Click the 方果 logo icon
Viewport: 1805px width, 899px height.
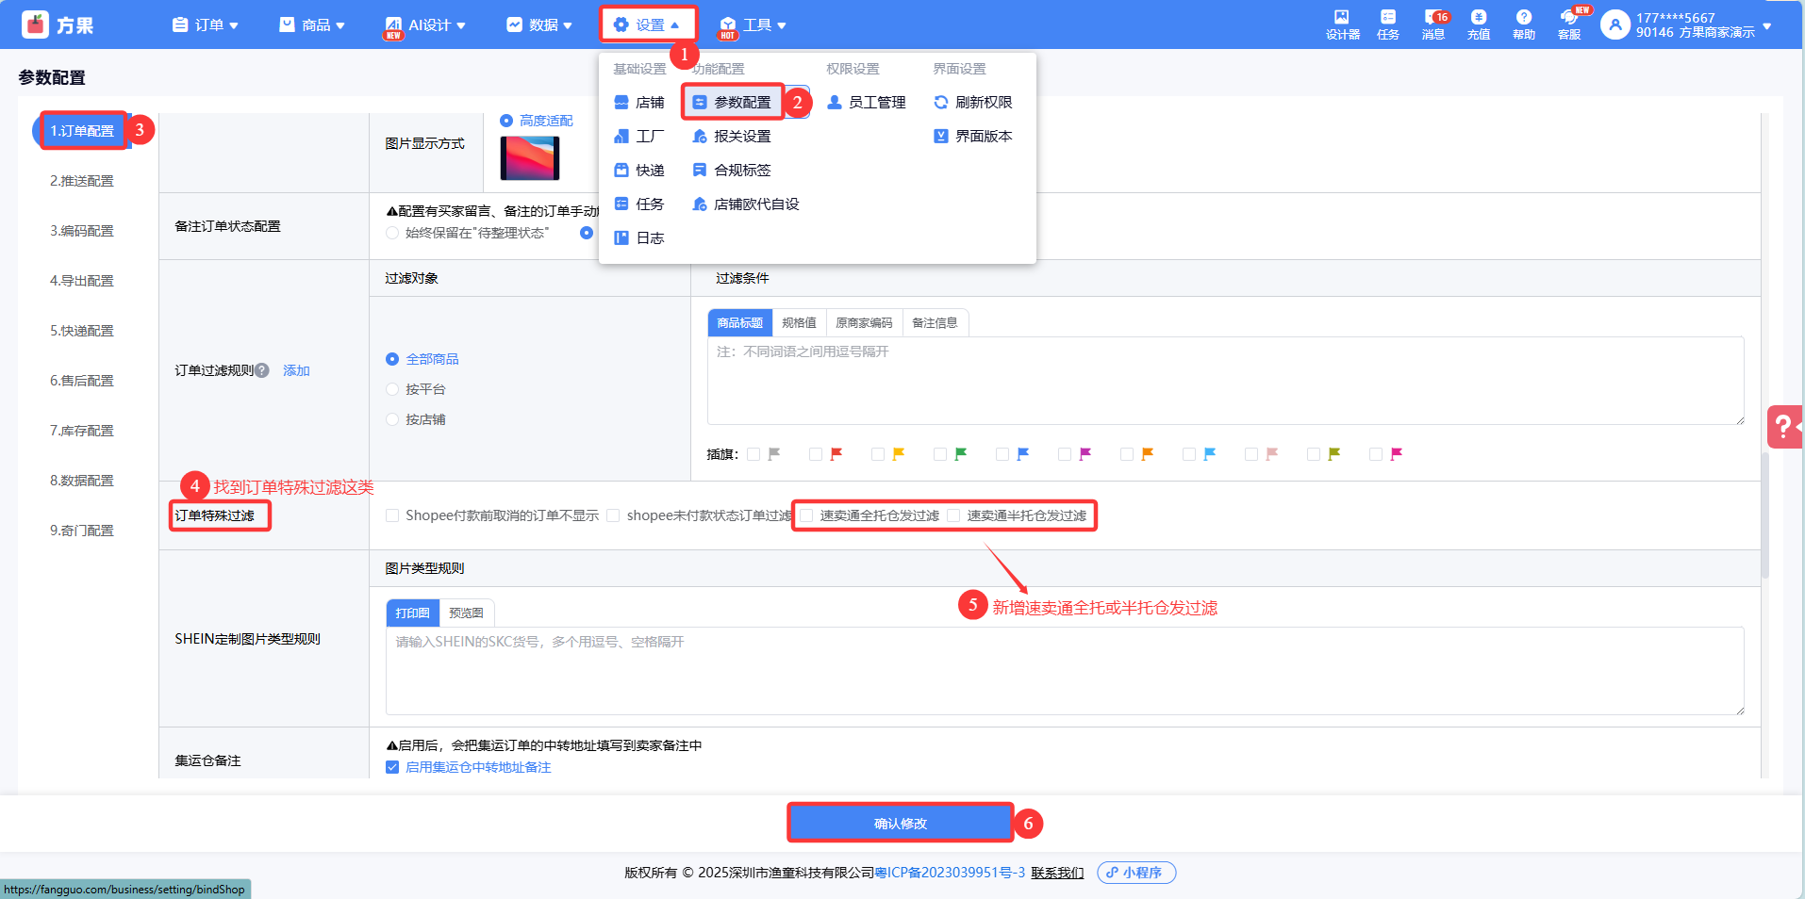click(x=35, y=25)
